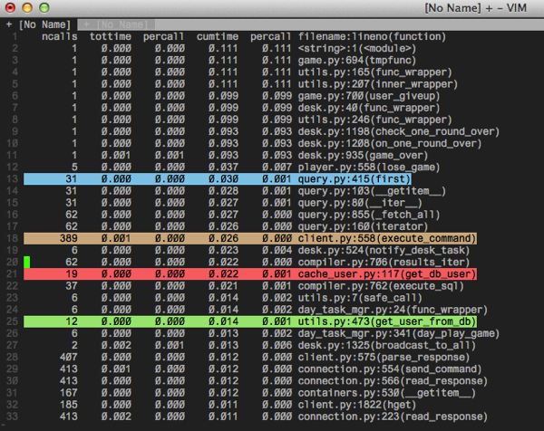Screen dimensions: 544x431
Task: Select the inactive dimmed [No Name] tab
Action: (116, 24)
